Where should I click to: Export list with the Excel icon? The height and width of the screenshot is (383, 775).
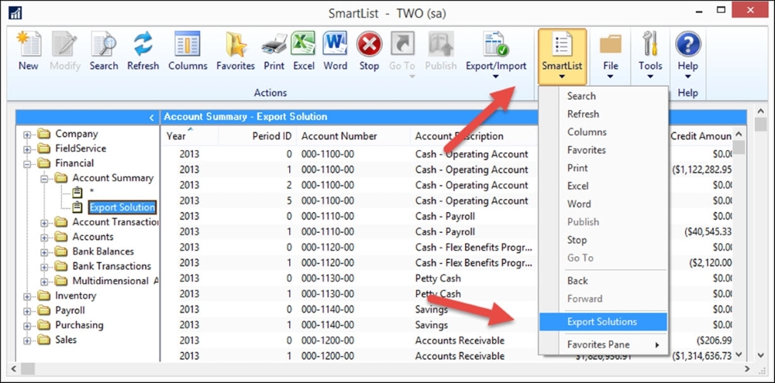pyautogui.click(x=304, y=44)
